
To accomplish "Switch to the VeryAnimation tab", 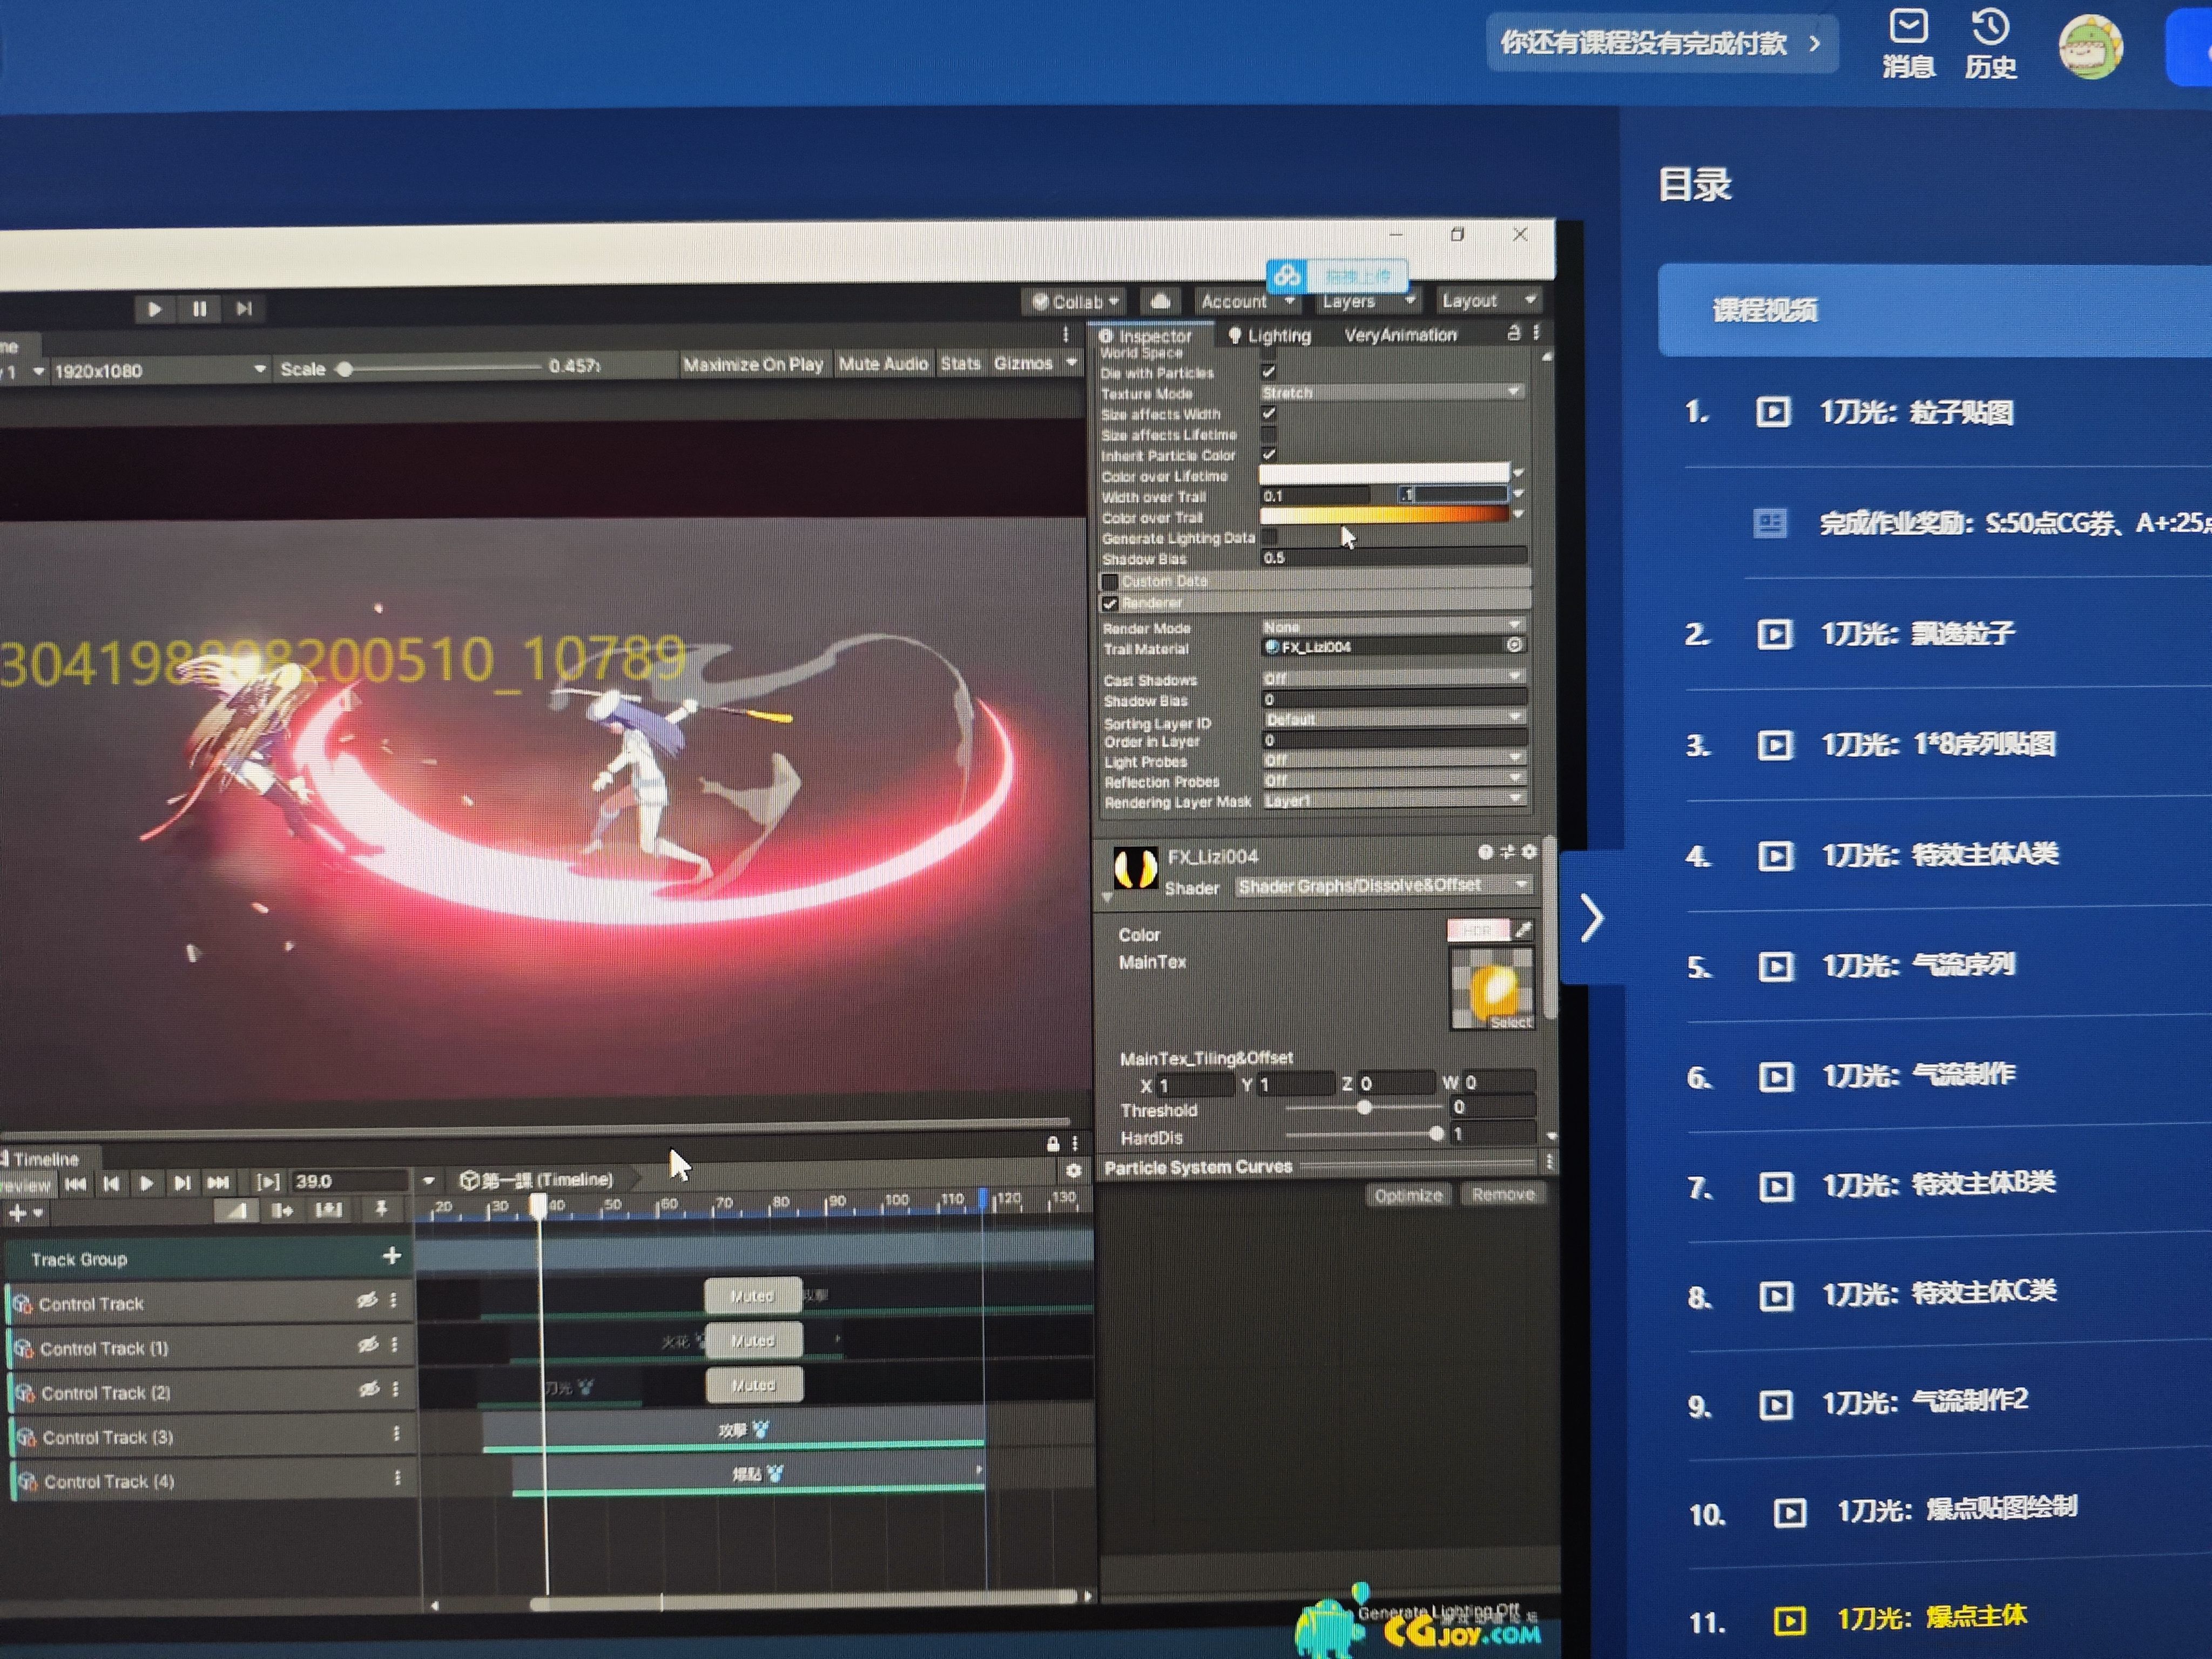I will pos(1400,335).
